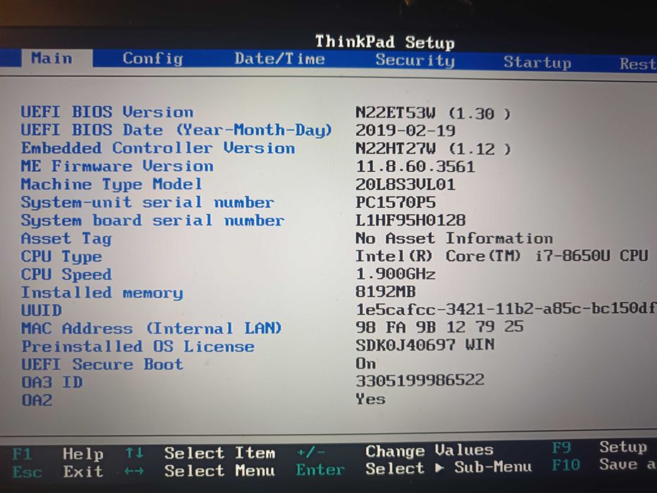
Task: Select the UUID label
Action: coord(42,310)
